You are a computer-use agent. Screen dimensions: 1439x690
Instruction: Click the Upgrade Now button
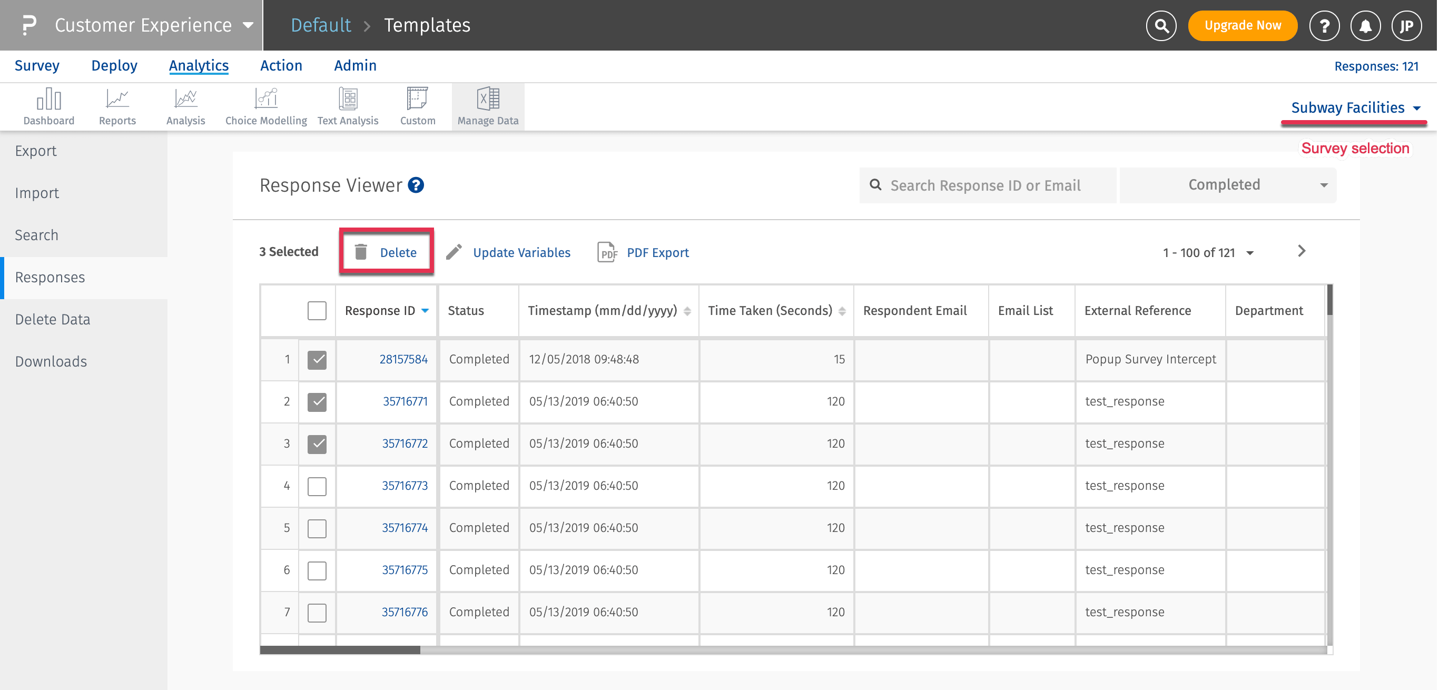click(x=1242, y=26)
